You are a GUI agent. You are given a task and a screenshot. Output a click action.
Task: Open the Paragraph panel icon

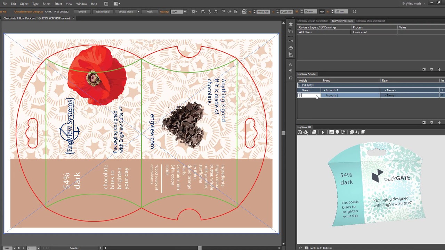291,71
